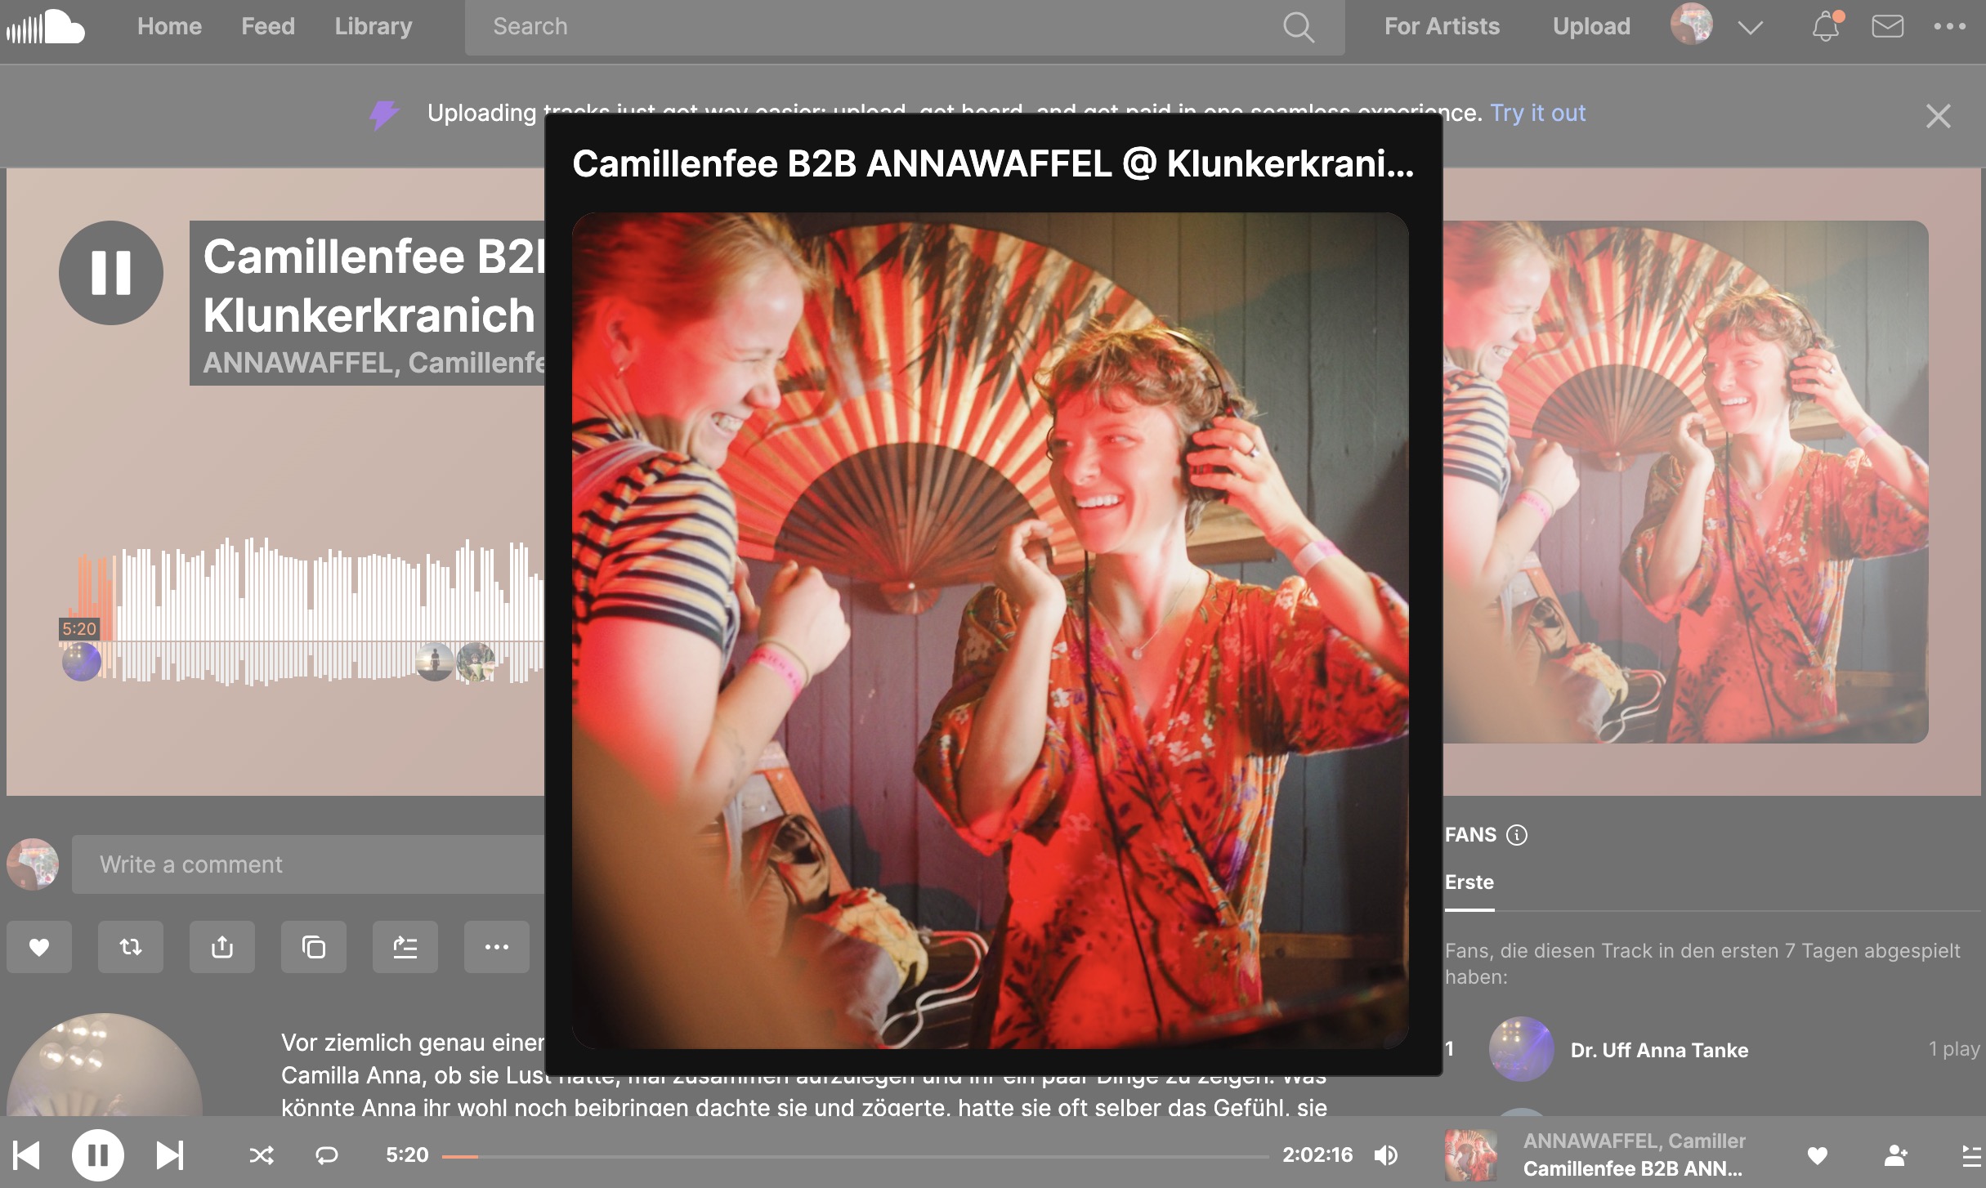The height and width of the screenshot is (1188, 1986).
Task: Open the Library nav item
Action: tap(373, 26)
